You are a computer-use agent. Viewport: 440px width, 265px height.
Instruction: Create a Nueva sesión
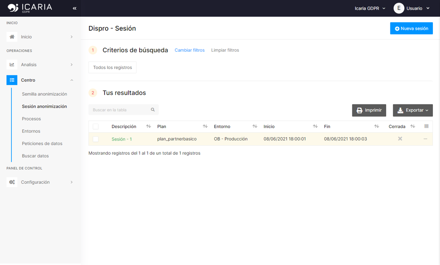411,28
